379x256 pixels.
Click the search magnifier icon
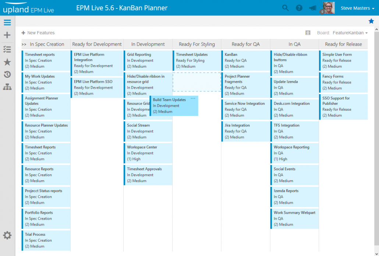pos(286,8)
